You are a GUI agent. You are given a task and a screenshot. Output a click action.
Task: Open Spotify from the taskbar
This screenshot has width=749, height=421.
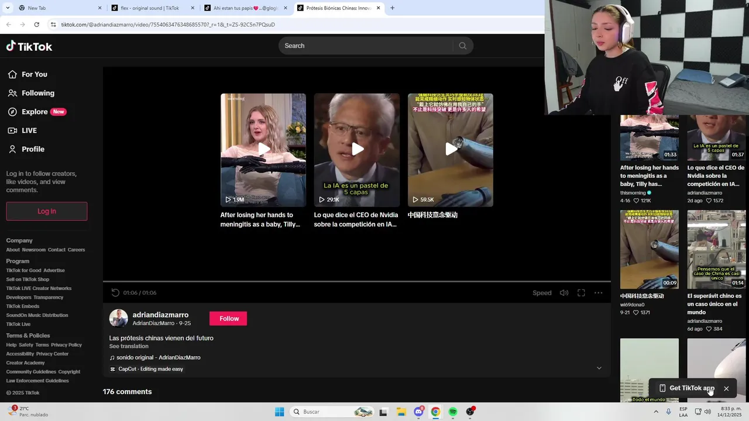tap(453, 412)
